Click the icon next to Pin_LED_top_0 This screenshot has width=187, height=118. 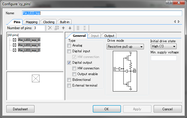15,40
